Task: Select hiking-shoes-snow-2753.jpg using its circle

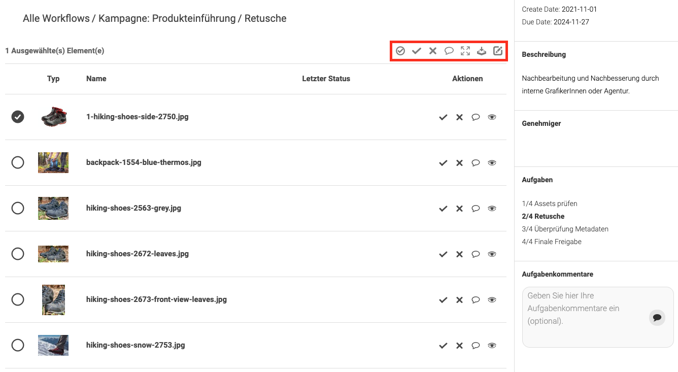Action: coord(18,345)
